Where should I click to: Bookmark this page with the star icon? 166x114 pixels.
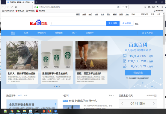[126, 7]
